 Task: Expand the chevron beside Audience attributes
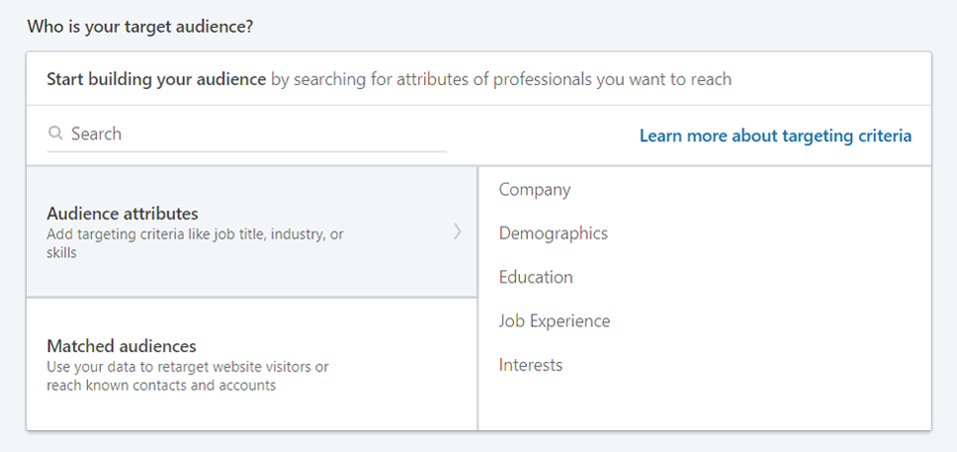[x=457, y=231]
